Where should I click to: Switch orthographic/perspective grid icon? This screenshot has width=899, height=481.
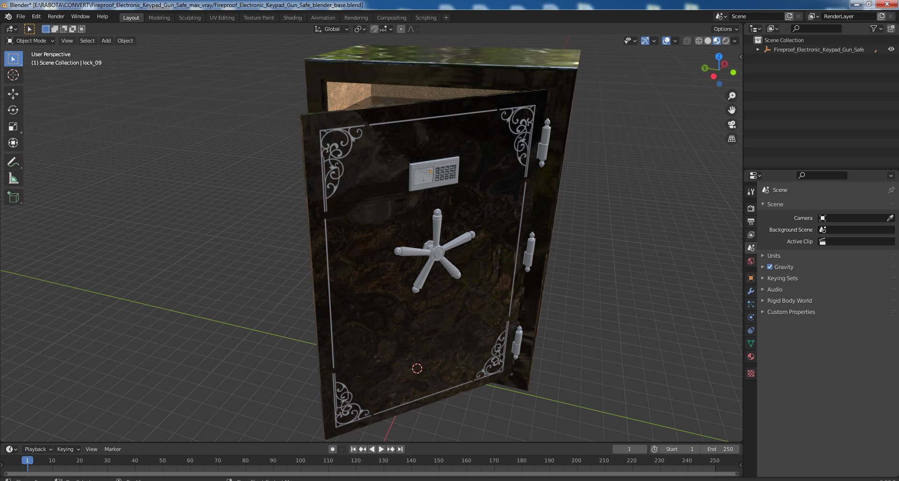[732, 139]
